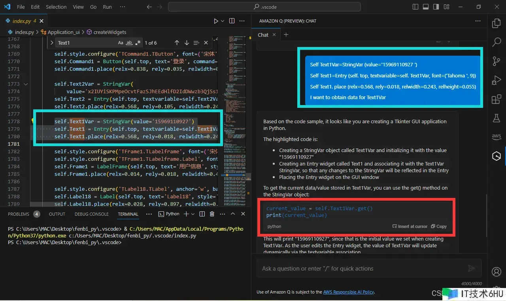
Task: Toggle Use Regular Expression in find
Action: click(138, 43)
